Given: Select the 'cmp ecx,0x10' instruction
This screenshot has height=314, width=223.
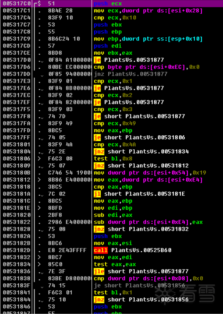Looking at the screenshot, I should [115, 18].
